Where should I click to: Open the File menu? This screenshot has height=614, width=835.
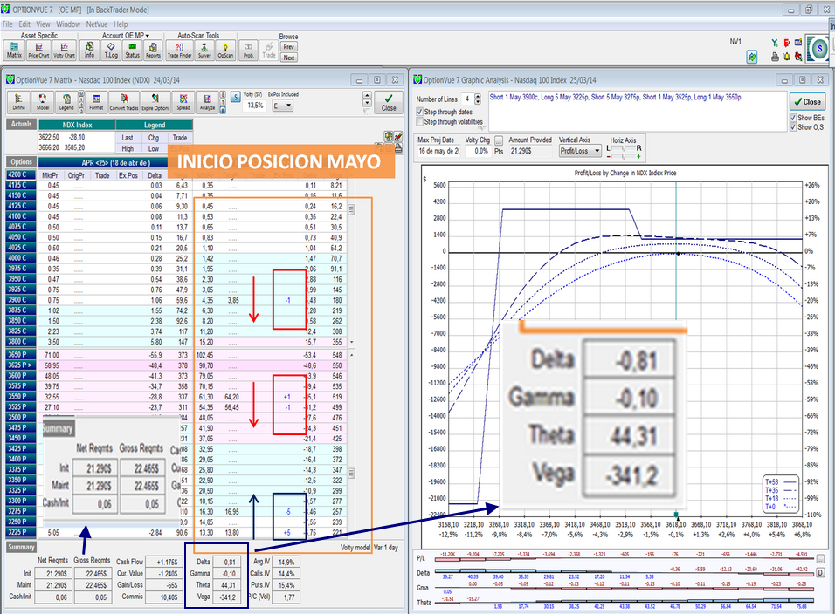coord(8,24)
